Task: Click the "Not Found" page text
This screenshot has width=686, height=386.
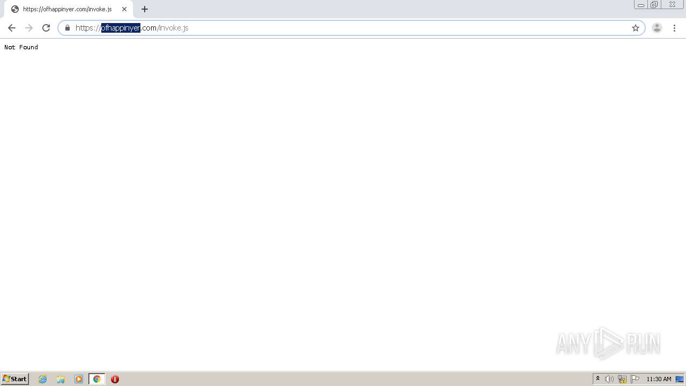Action: coord(21,47)
